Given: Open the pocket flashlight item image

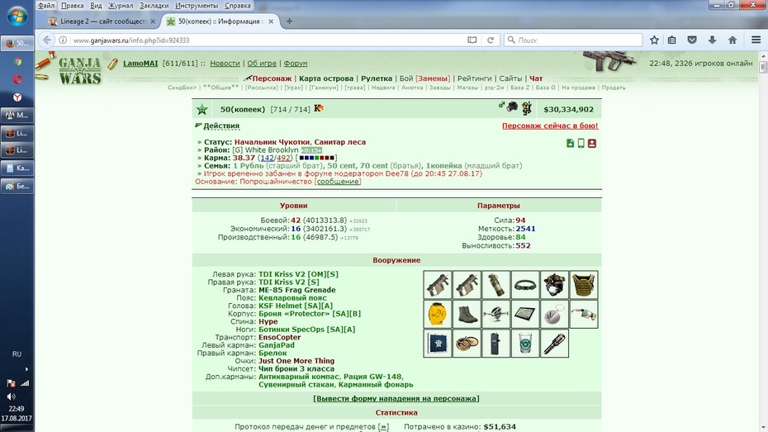Looking at the screenshot, I should (554, 344).
